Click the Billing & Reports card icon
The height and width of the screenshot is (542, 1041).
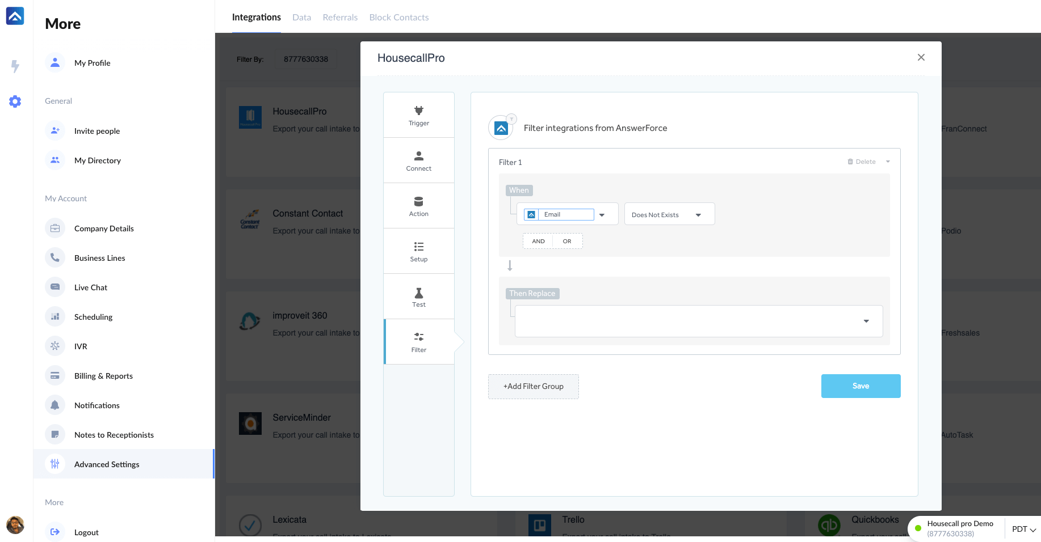(55, 376)
